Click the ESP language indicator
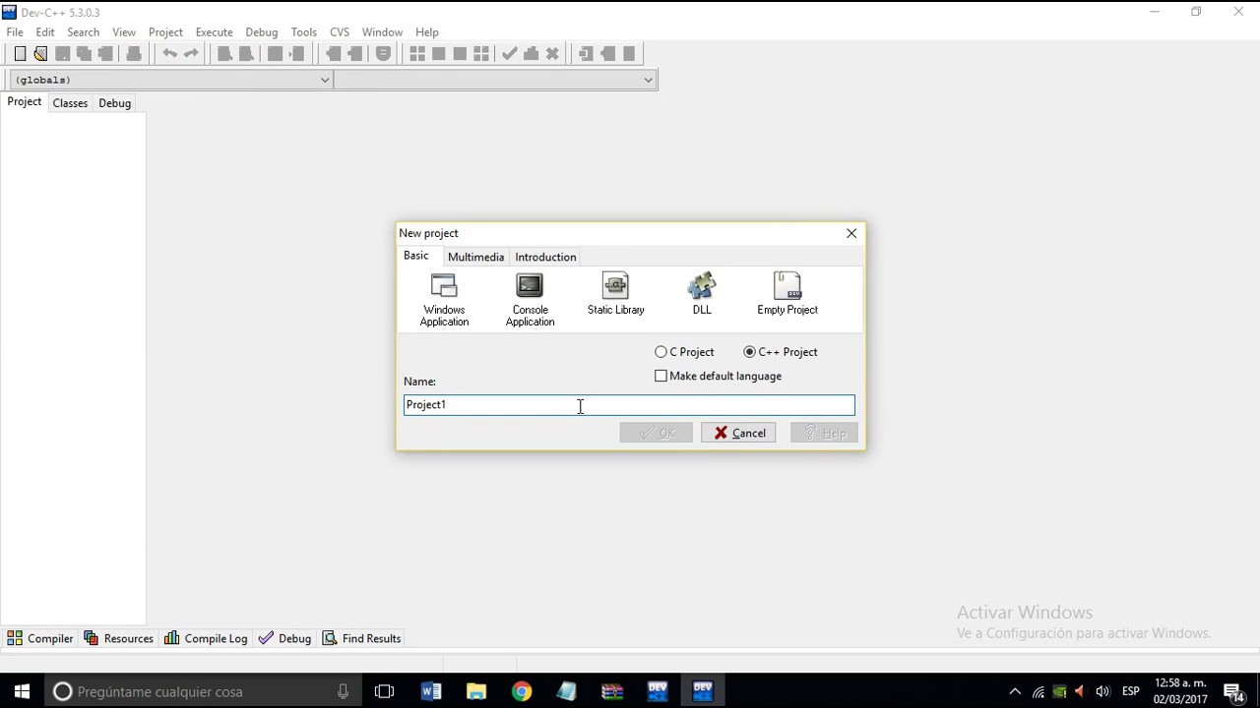Image resolution: width=1260 pixels, height=708 pixels. click(1131, 691)
